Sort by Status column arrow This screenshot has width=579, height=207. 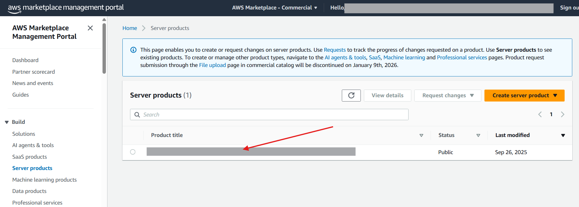point(478,135)
